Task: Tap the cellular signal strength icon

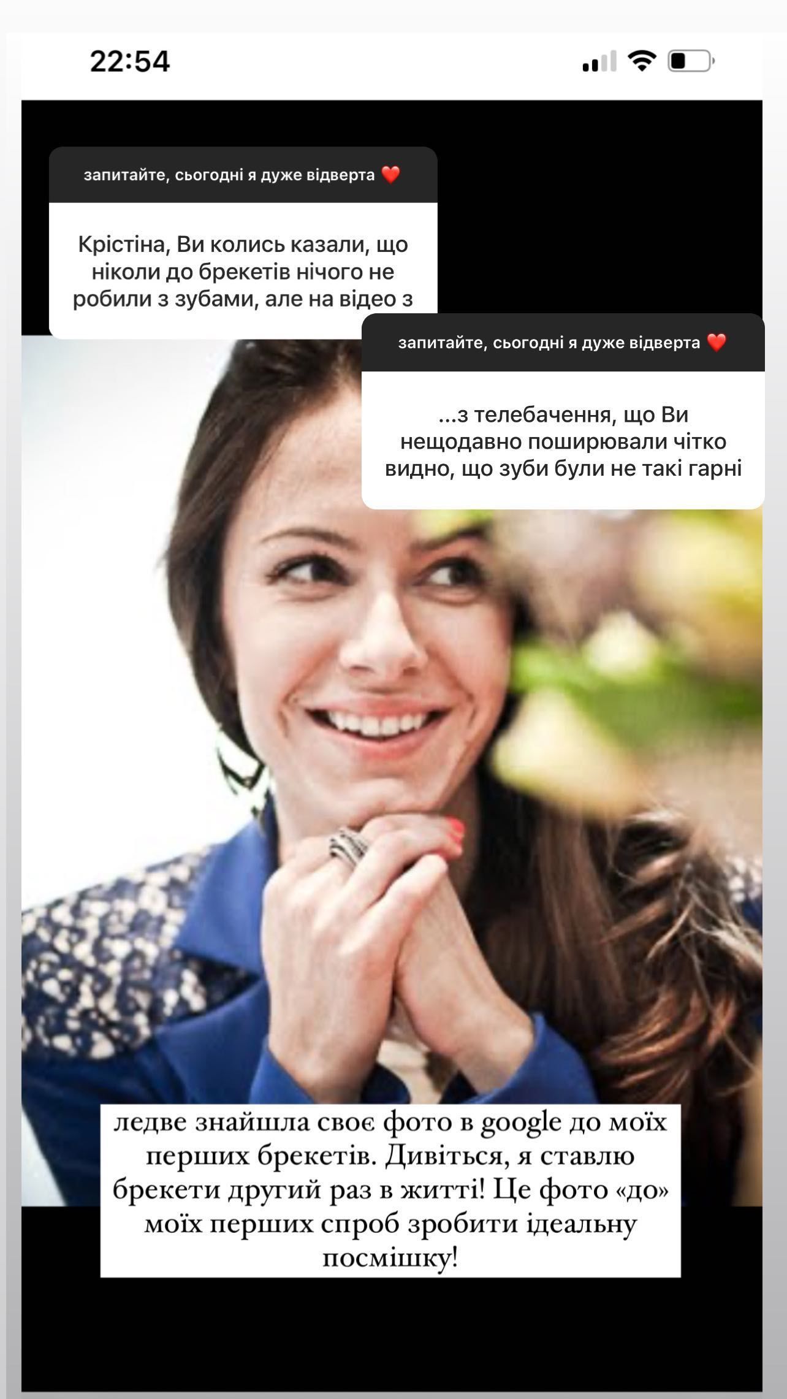Action: [599, 61]
